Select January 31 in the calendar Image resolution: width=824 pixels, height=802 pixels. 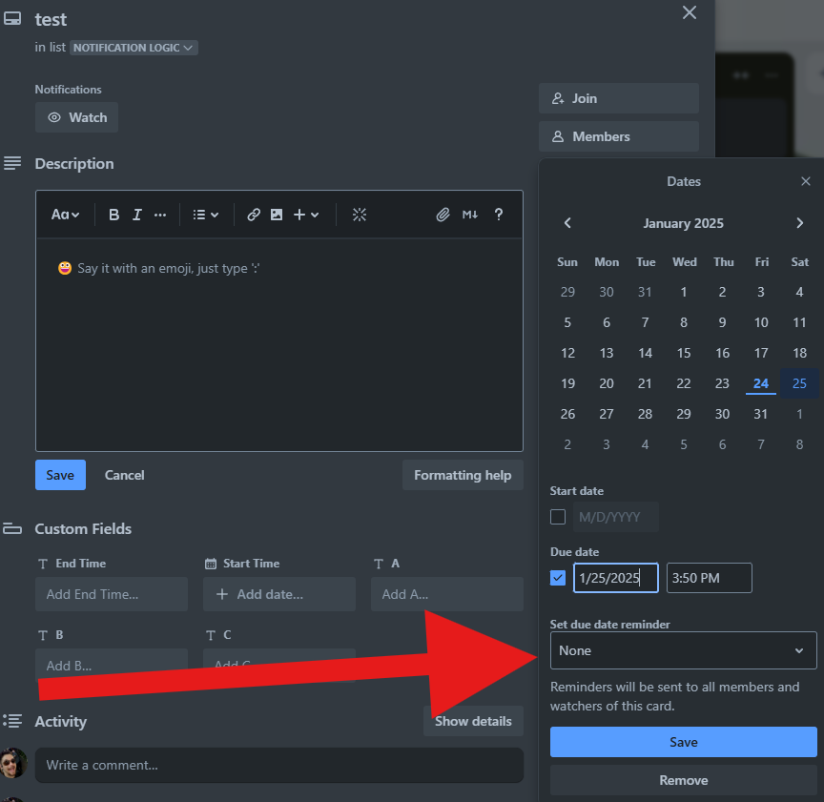(760, 414)
